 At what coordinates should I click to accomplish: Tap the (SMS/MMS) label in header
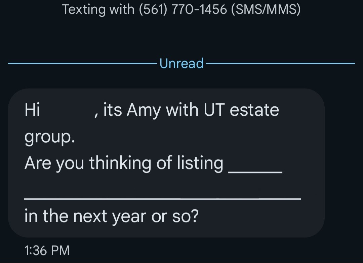coord(266,10)
